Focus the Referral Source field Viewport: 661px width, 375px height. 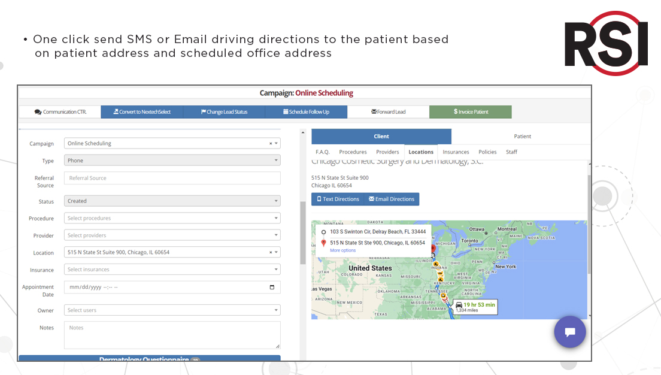[x=172, y=178]
